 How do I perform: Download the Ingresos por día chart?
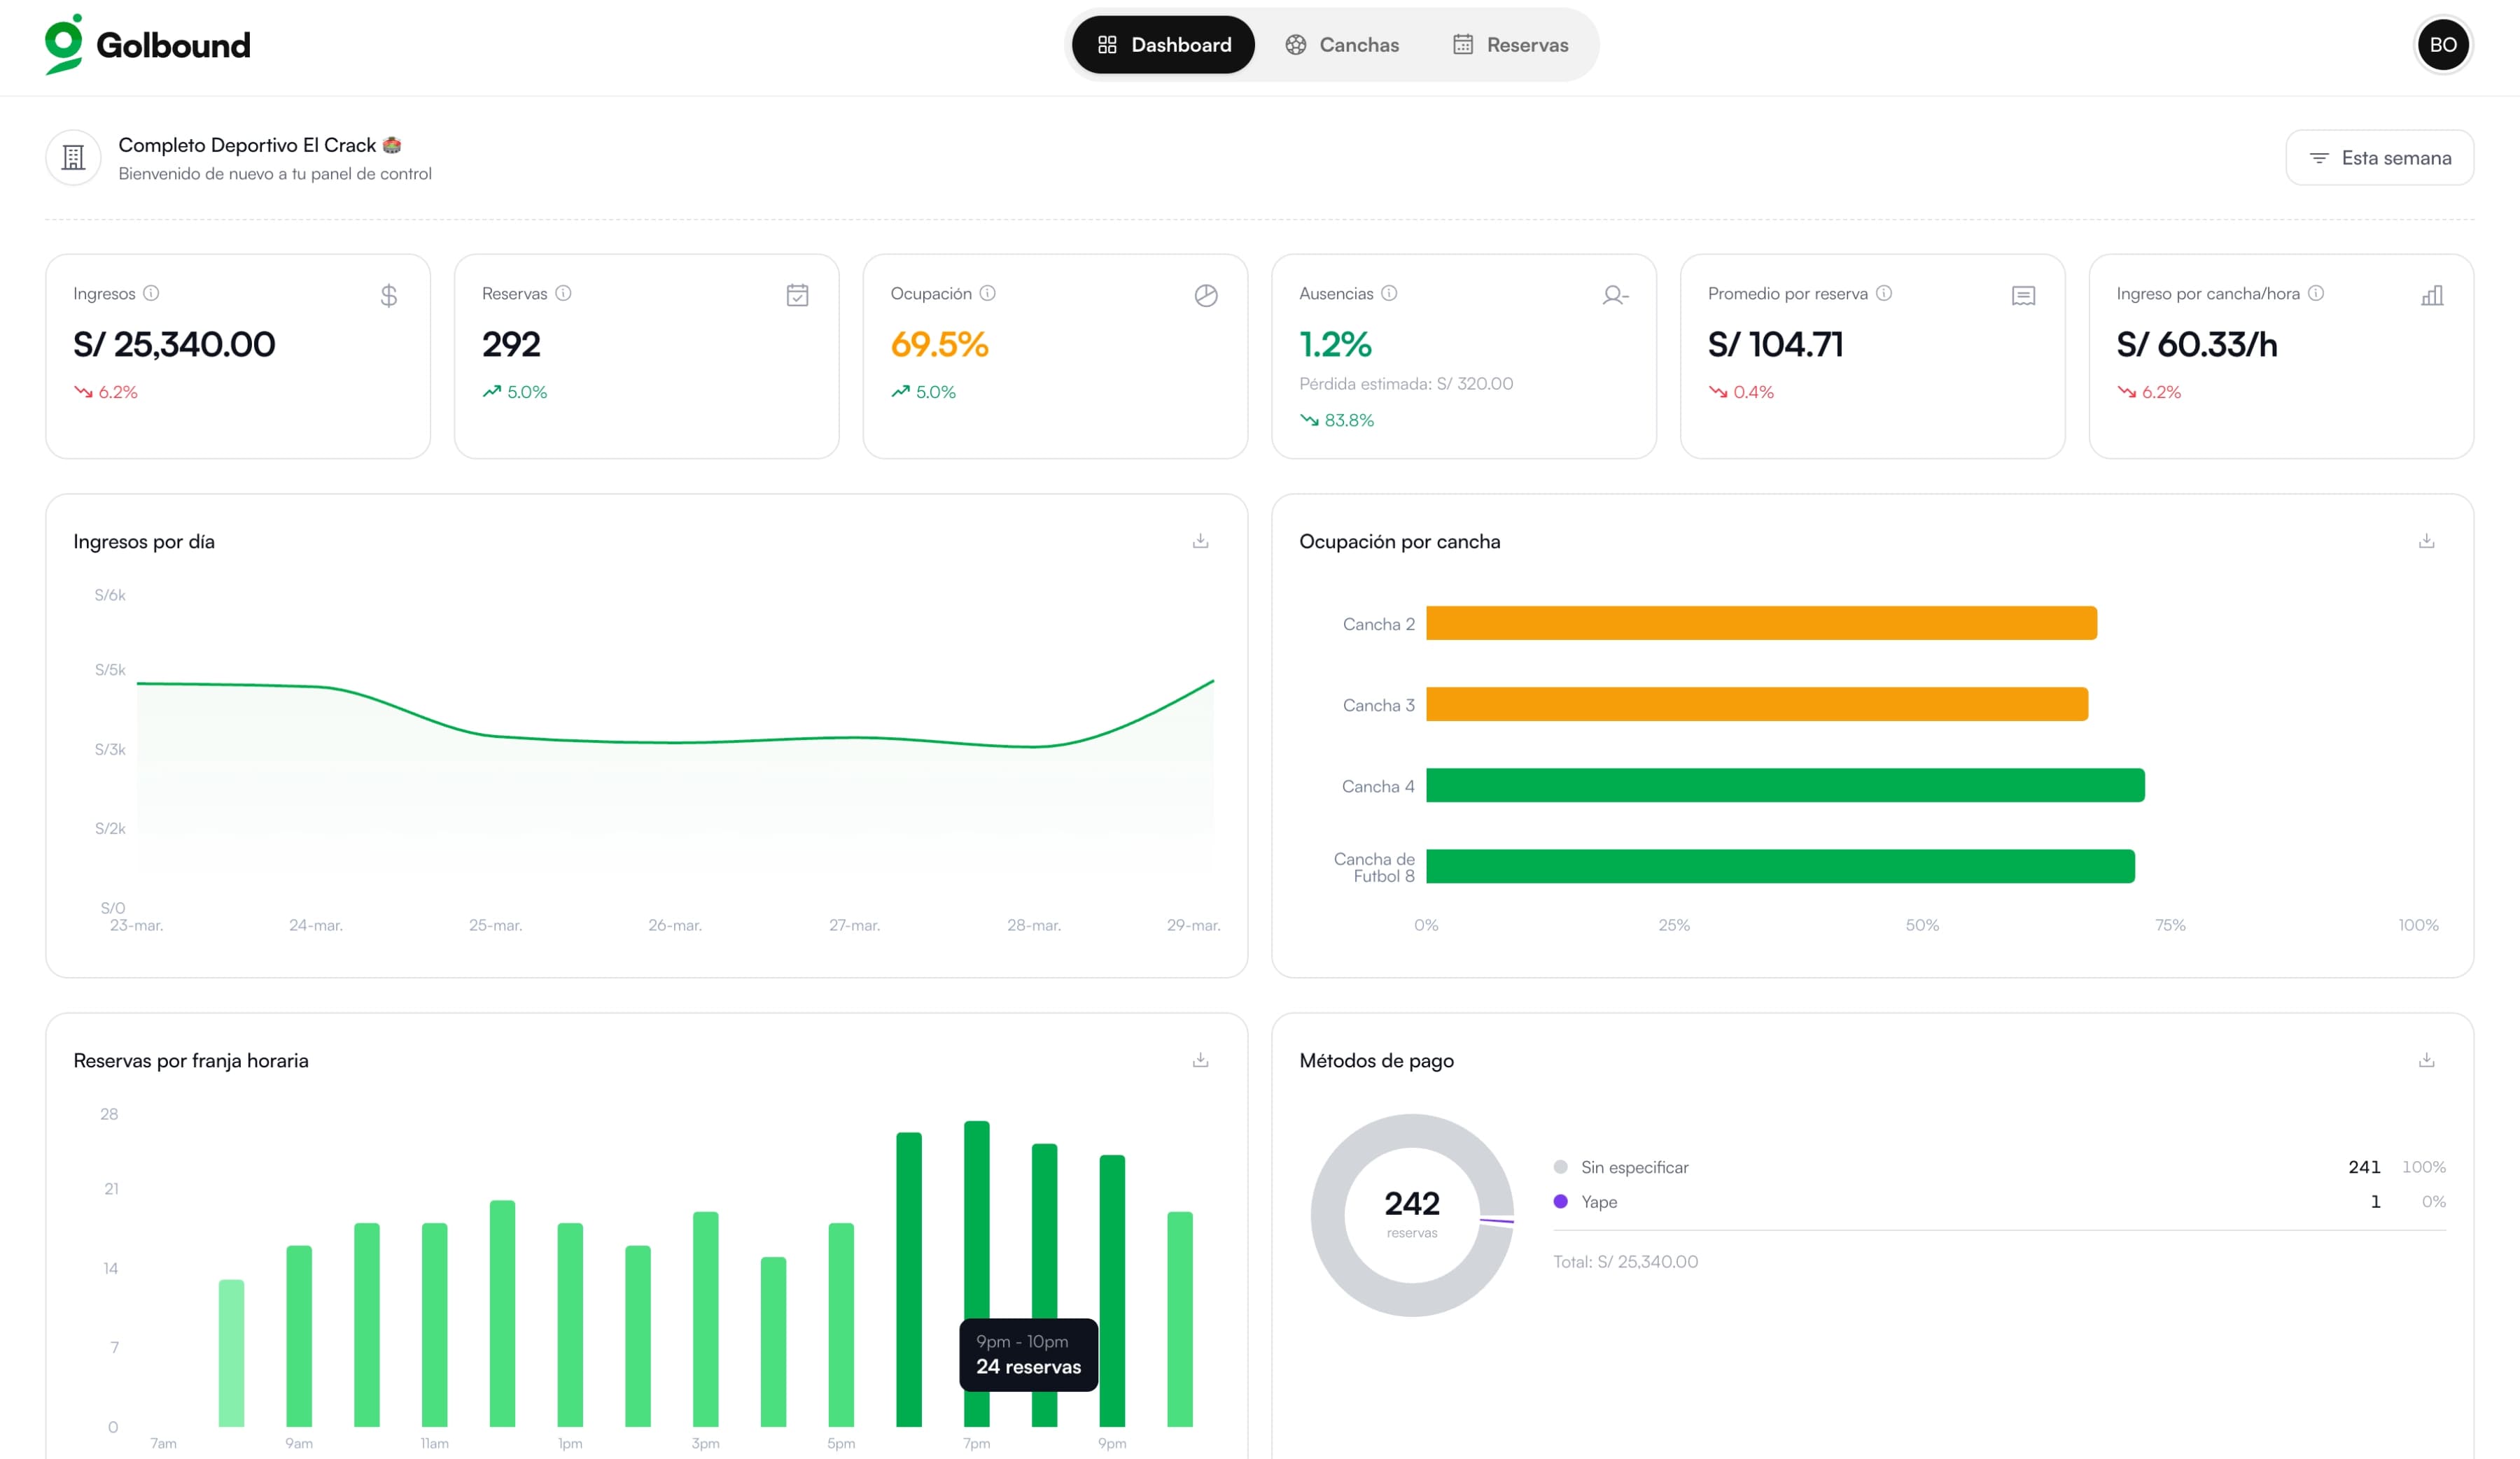(x=1200, y=541)
